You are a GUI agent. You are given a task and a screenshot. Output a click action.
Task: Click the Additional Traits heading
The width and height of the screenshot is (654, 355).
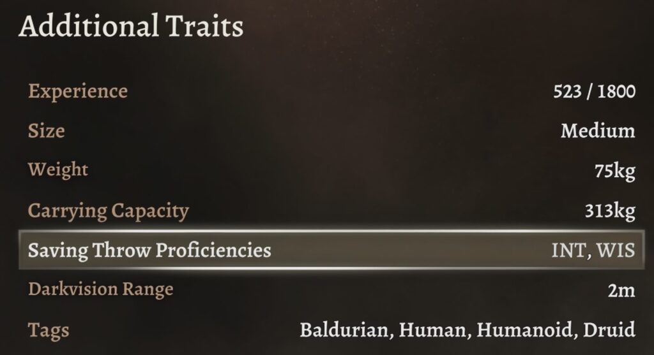coord(131,27)
